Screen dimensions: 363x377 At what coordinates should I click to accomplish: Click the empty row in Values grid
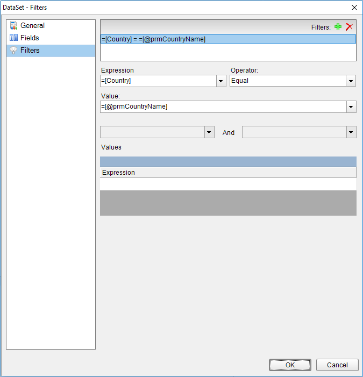click(x=228, y=184)
